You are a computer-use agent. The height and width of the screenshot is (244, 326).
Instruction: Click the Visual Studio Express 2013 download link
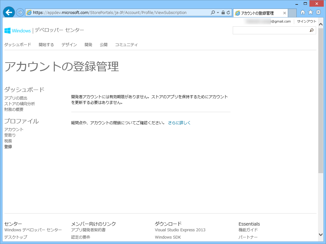pos(180,230)
